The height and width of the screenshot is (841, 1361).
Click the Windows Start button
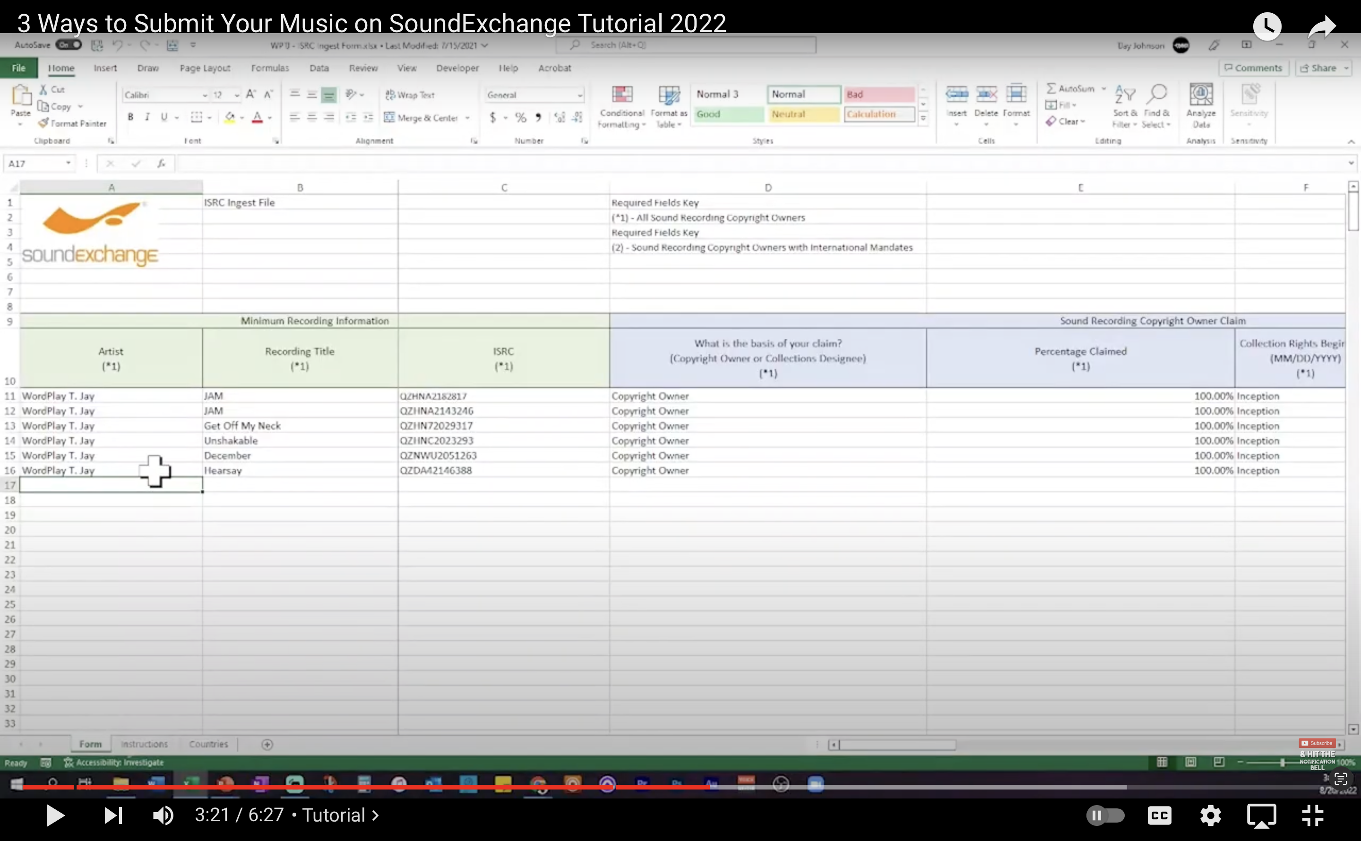click(x=17, y=783)
